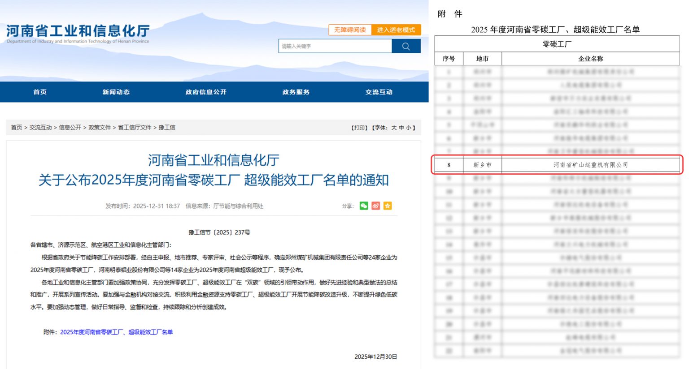This screenshot has height=369, width=689.
Task: Set font size to 大
Action: 394,128
